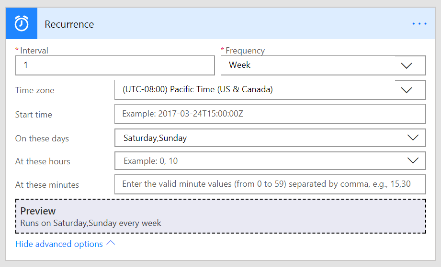Click the Preview summary box
Screen dimensions: 441x267
[220, 216]
